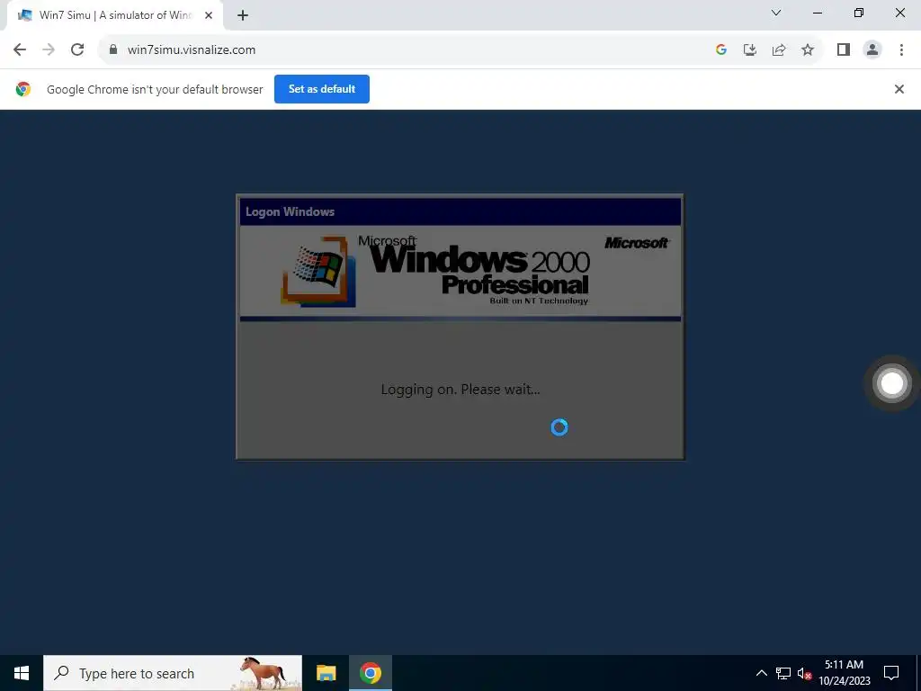
Task: Bookmark this tab with the star icon
Action: click(808, 50)
